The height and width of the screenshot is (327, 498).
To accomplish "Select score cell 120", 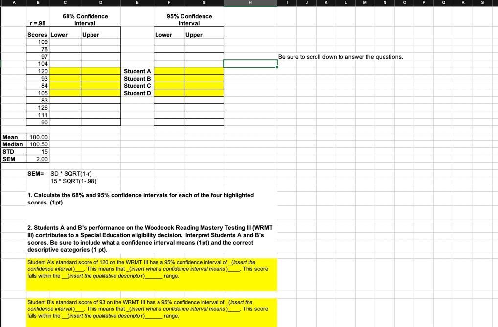I will click(38, 71).
